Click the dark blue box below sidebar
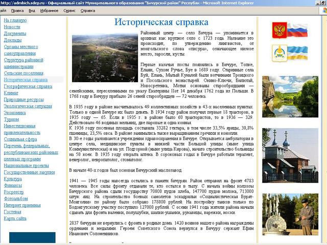This screenshot has height=245, width=327. click(32, 237)
